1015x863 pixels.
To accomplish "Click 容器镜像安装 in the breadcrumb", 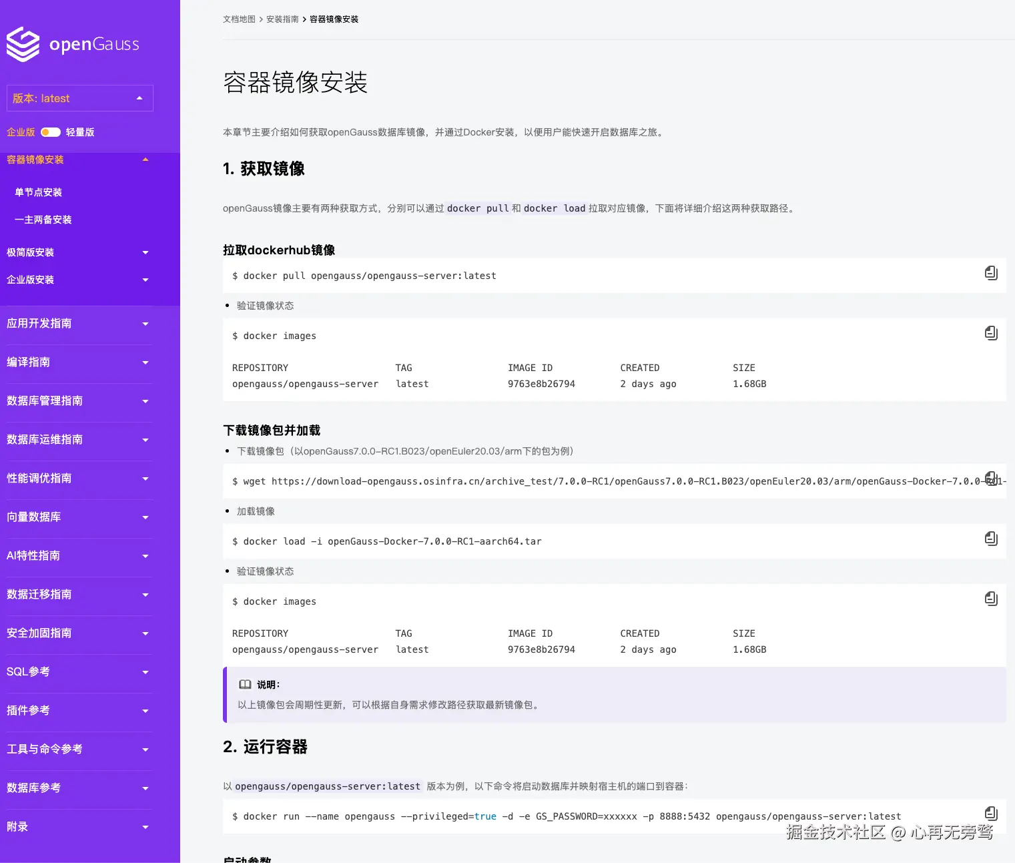I will tap(334, 19).
